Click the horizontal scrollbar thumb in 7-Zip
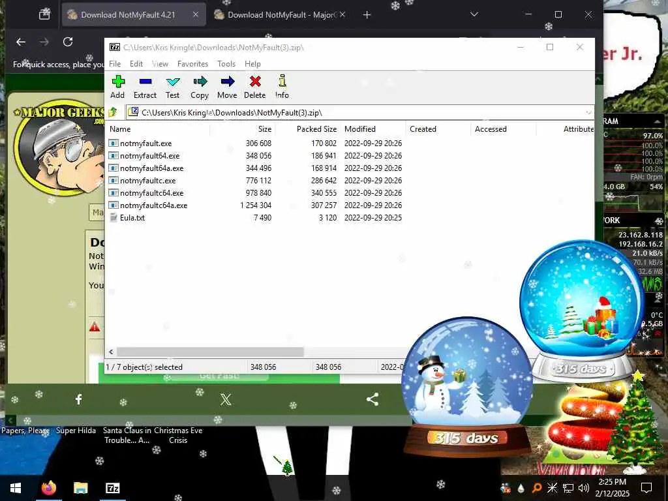Image resolution: width=668 pixels, height=501 pixels. pyautogui.click(x=210, y=352)
